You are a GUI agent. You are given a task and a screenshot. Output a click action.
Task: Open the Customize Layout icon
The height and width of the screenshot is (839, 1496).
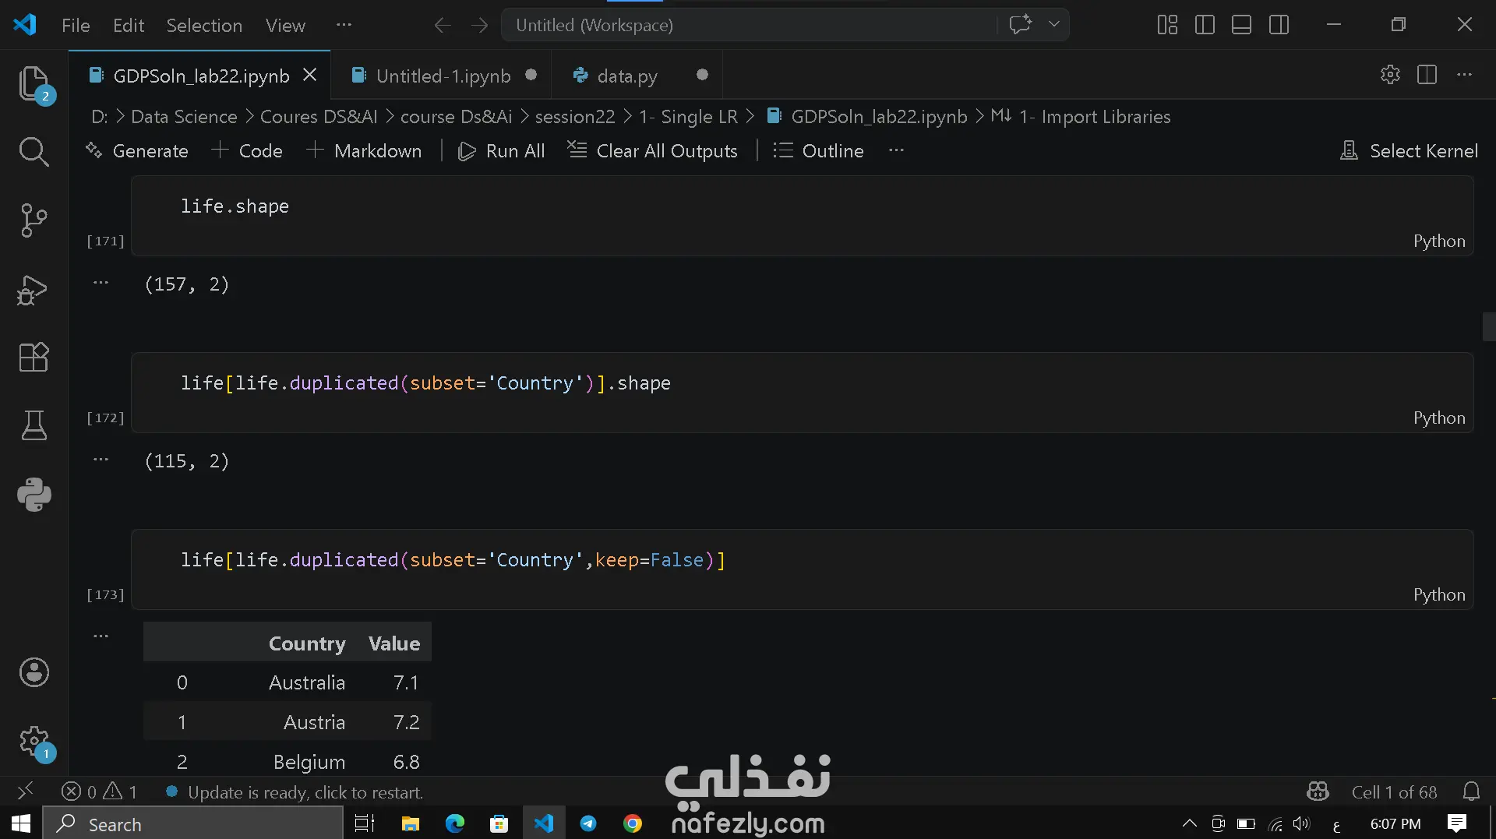(1167, 25)
